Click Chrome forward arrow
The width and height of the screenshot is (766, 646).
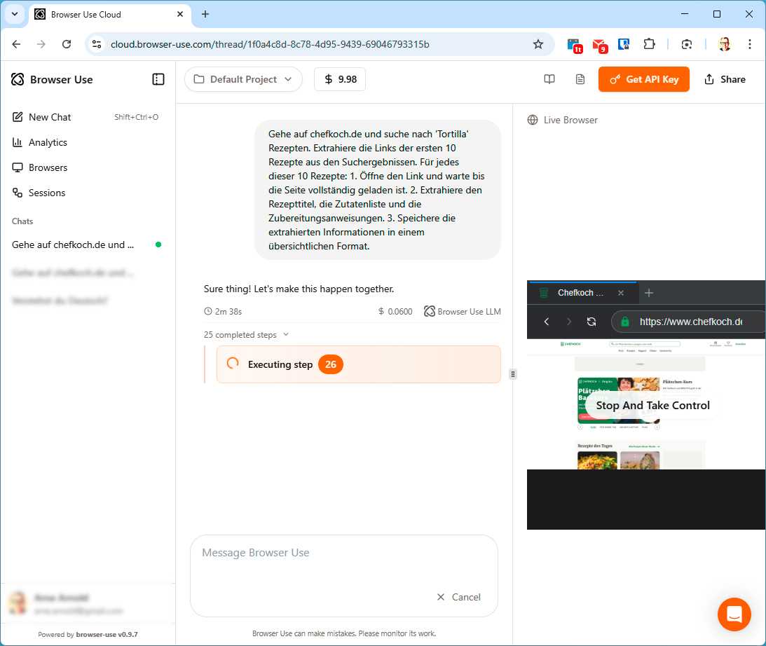point(41,44)
